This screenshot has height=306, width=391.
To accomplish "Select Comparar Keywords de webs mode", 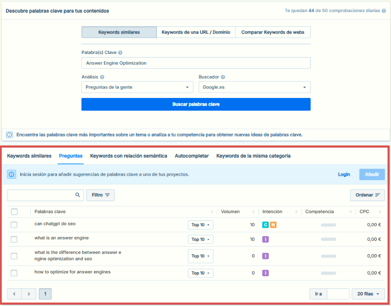I will point(273,32).
